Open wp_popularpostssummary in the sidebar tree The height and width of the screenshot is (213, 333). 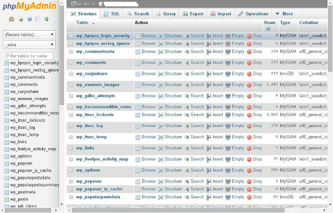35,185
